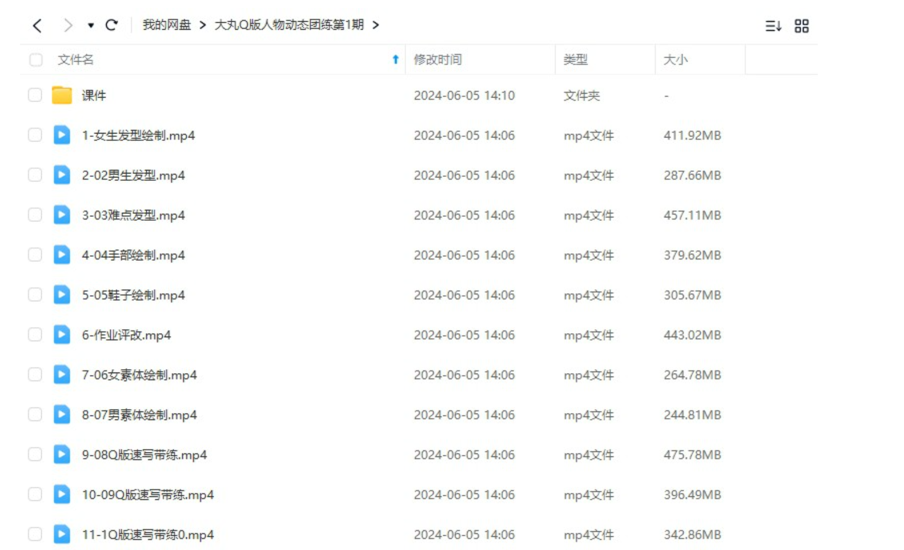Click video icon of 11-1Q版速写带练0.mp4
Viewport: 904px width, 550px height.
[x=62, y=534]
